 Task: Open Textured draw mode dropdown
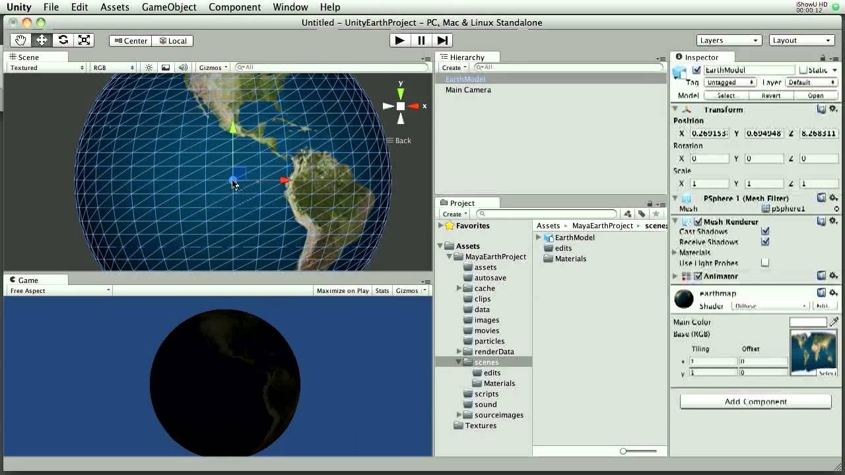(x=47, y=67)
